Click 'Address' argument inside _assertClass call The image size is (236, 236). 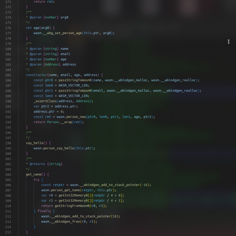coord(83,101)
